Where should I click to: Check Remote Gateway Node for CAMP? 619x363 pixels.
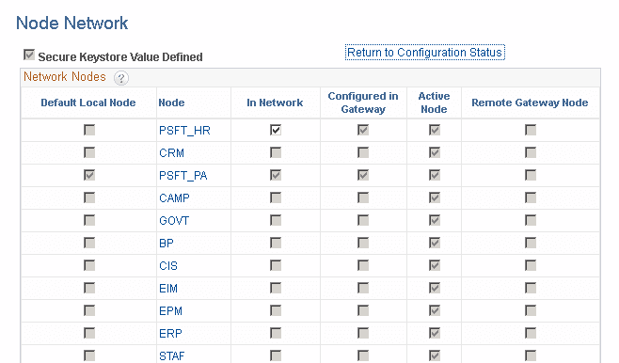(x=531, y=197)
